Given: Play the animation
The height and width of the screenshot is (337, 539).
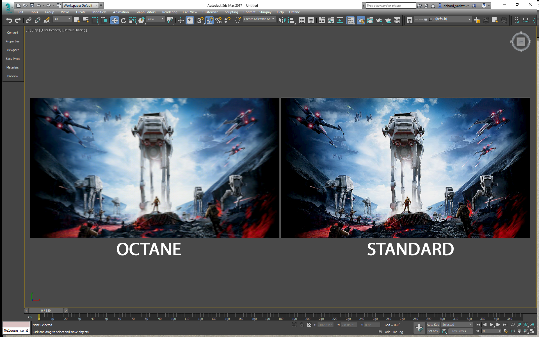Looking at the screenshot, I should point(491,325).
